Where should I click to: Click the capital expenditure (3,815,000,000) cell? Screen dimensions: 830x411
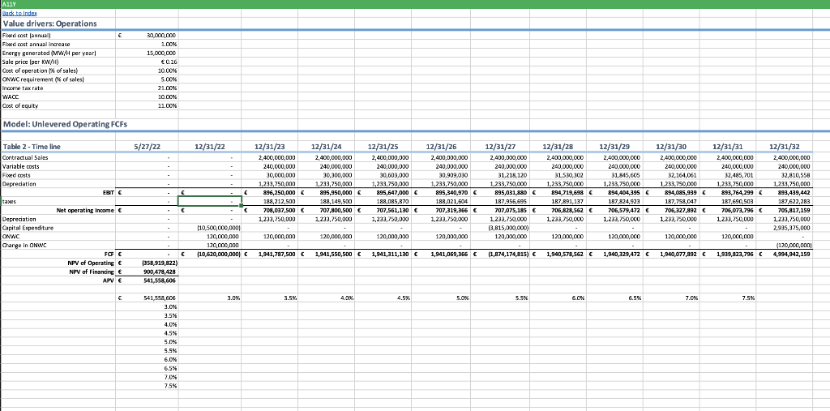coord(507,227)
